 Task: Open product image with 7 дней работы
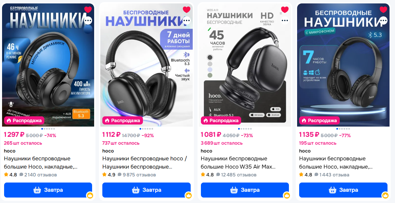tap(146, 65)
